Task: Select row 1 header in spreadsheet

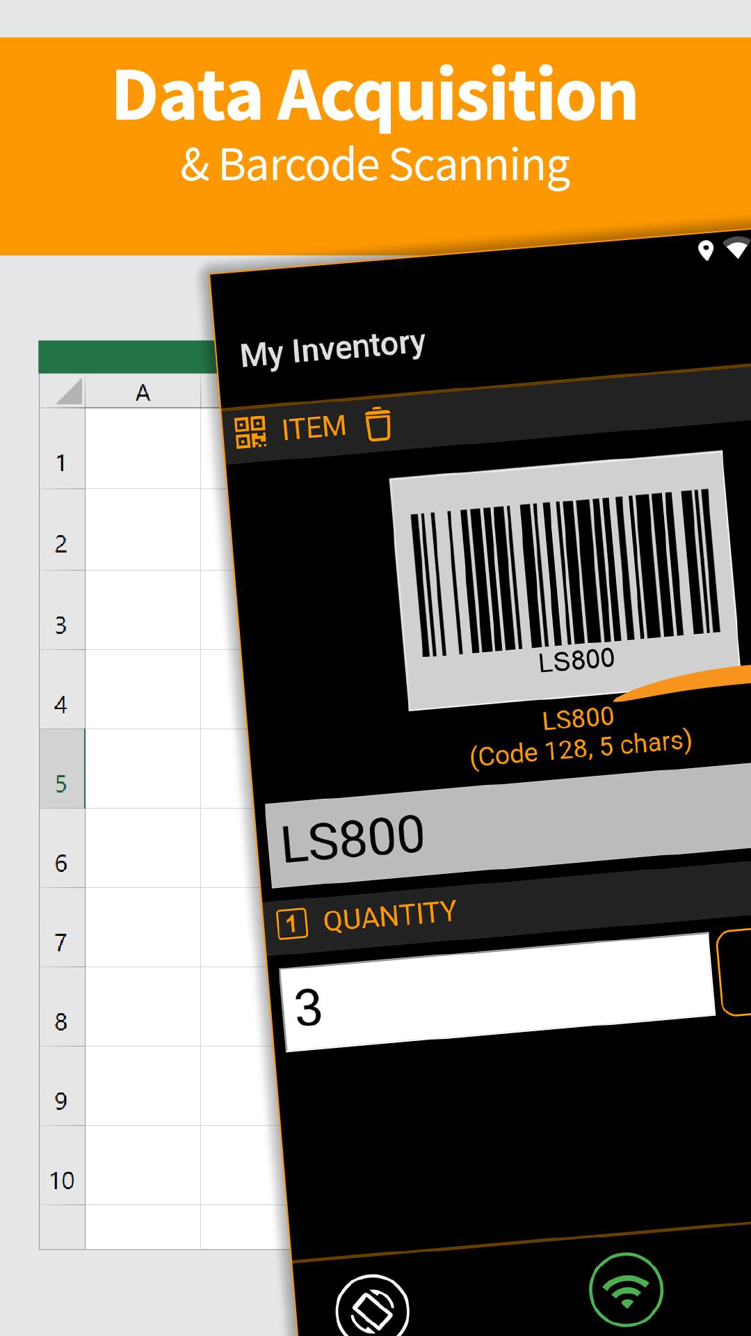Action: (62, 449)
